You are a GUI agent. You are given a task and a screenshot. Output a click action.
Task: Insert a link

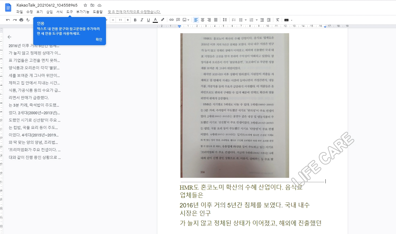click(x=171, y=20)
